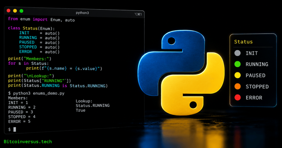Click the 'Lookup:' output text
The height and width of the screenshot is (148, 282).
pos(84,101)
